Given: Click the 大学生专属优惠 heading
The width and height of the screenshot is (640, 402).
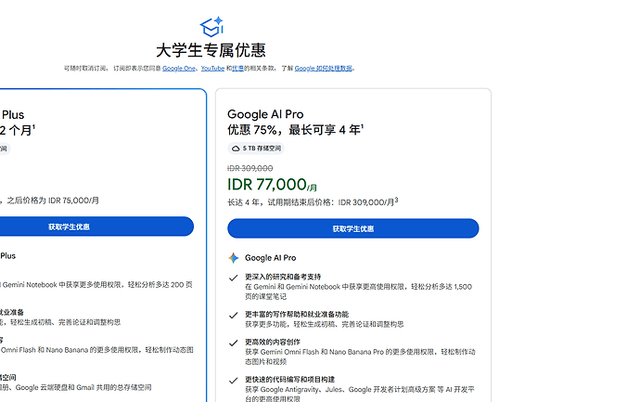Looking at the screenshot, I should tap(211, 51).
